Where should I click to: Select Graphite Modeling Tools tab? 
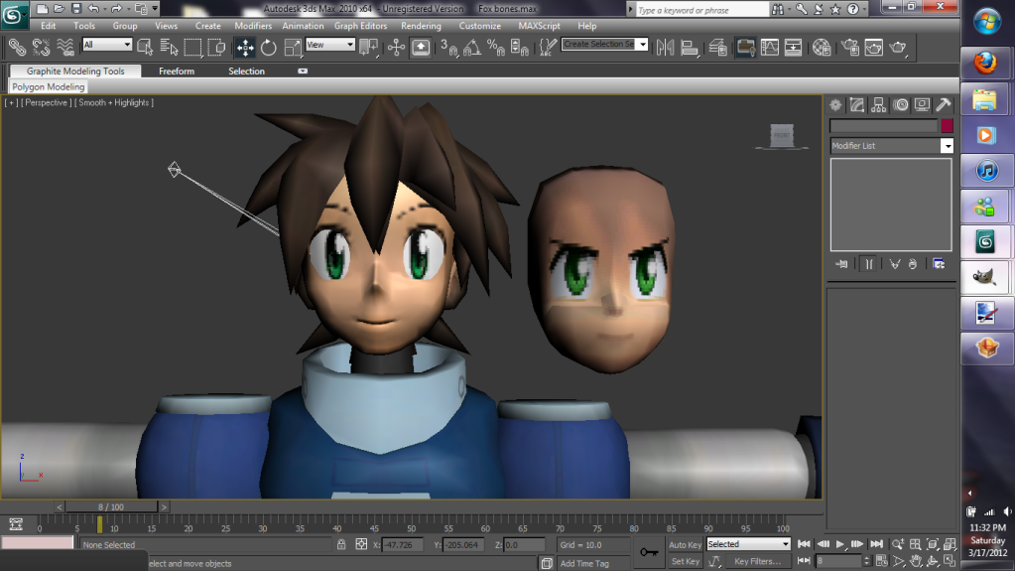[75, 71]
